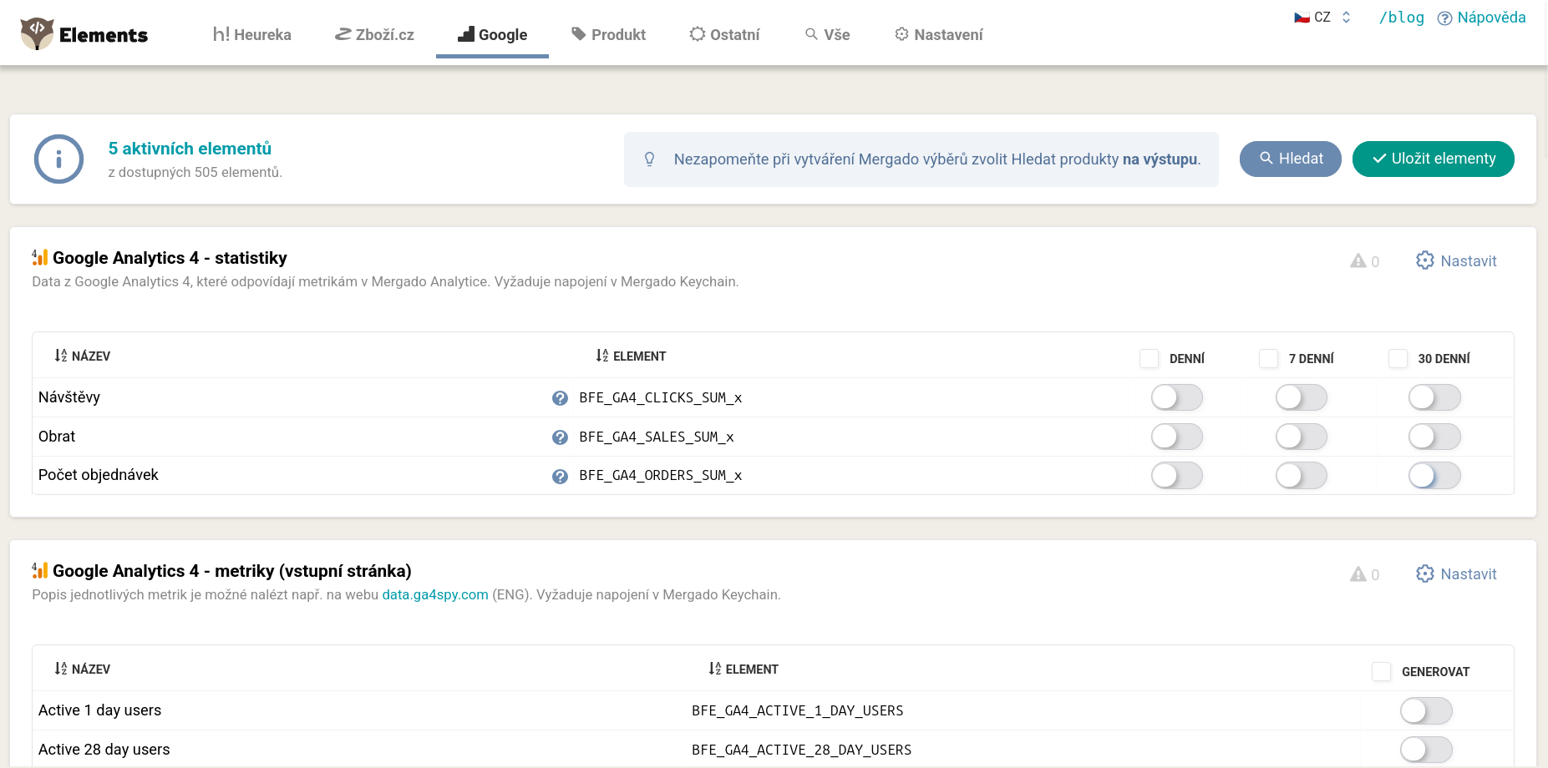
Task: Save with Uložit elementy button
Action: pyautogui.click(x=1433, y=159)
